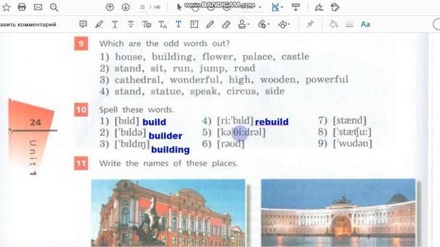The image size is (440, 247).
Task: Click the red exercise number 10 box
Action: 81,110
